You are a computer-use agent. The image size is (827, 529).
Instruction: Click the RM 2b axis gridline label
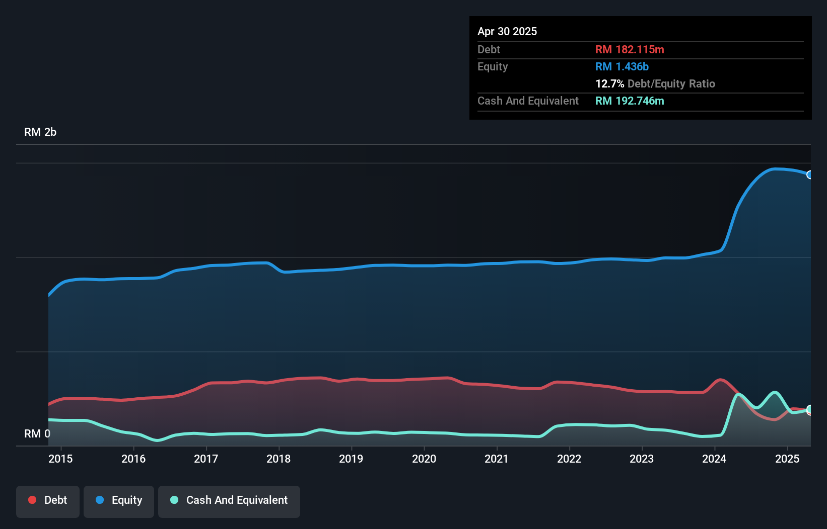[40, 132]
